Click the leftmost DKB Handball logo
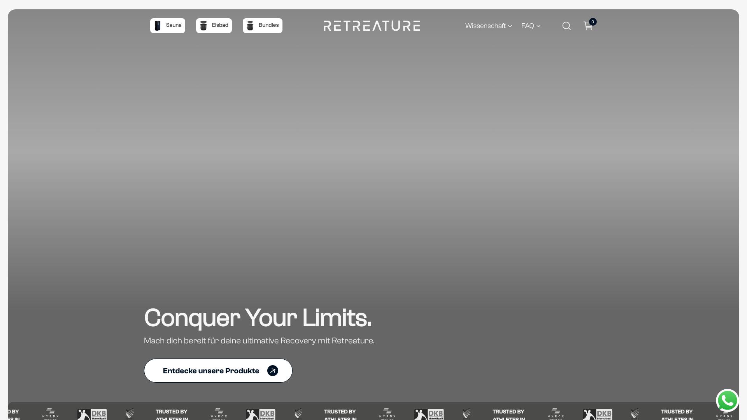 coord(92,414)
